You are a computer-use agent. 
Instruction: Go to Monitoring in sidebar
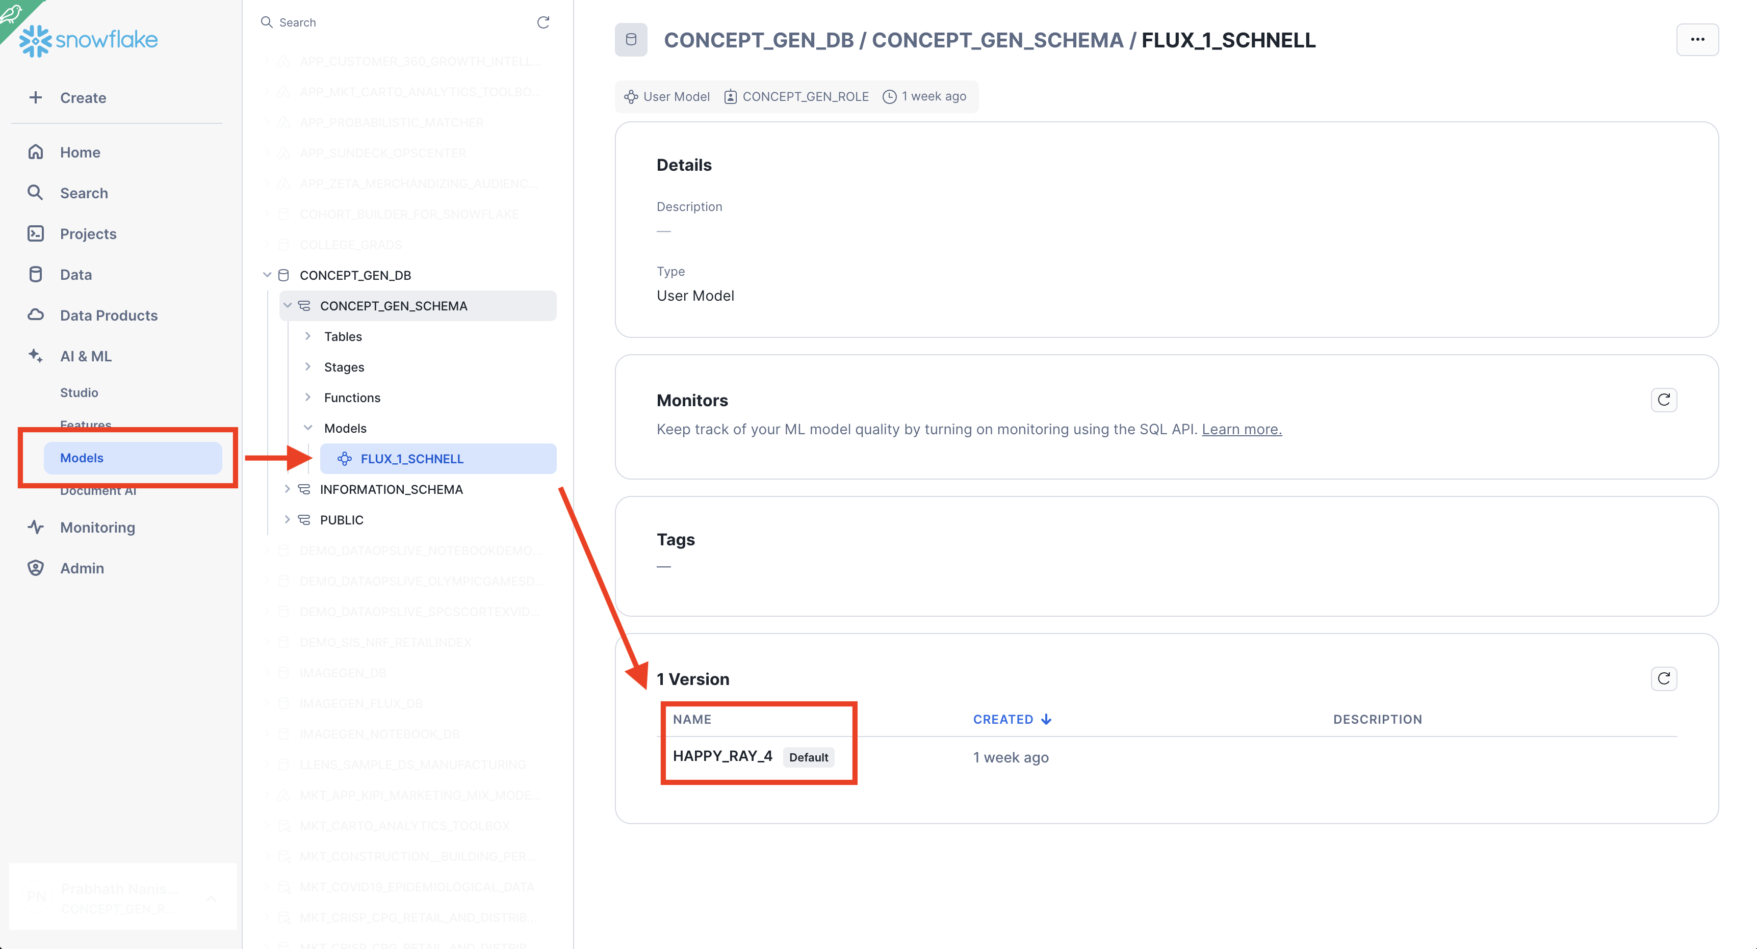pyautogui.click(x=97, y=528)
